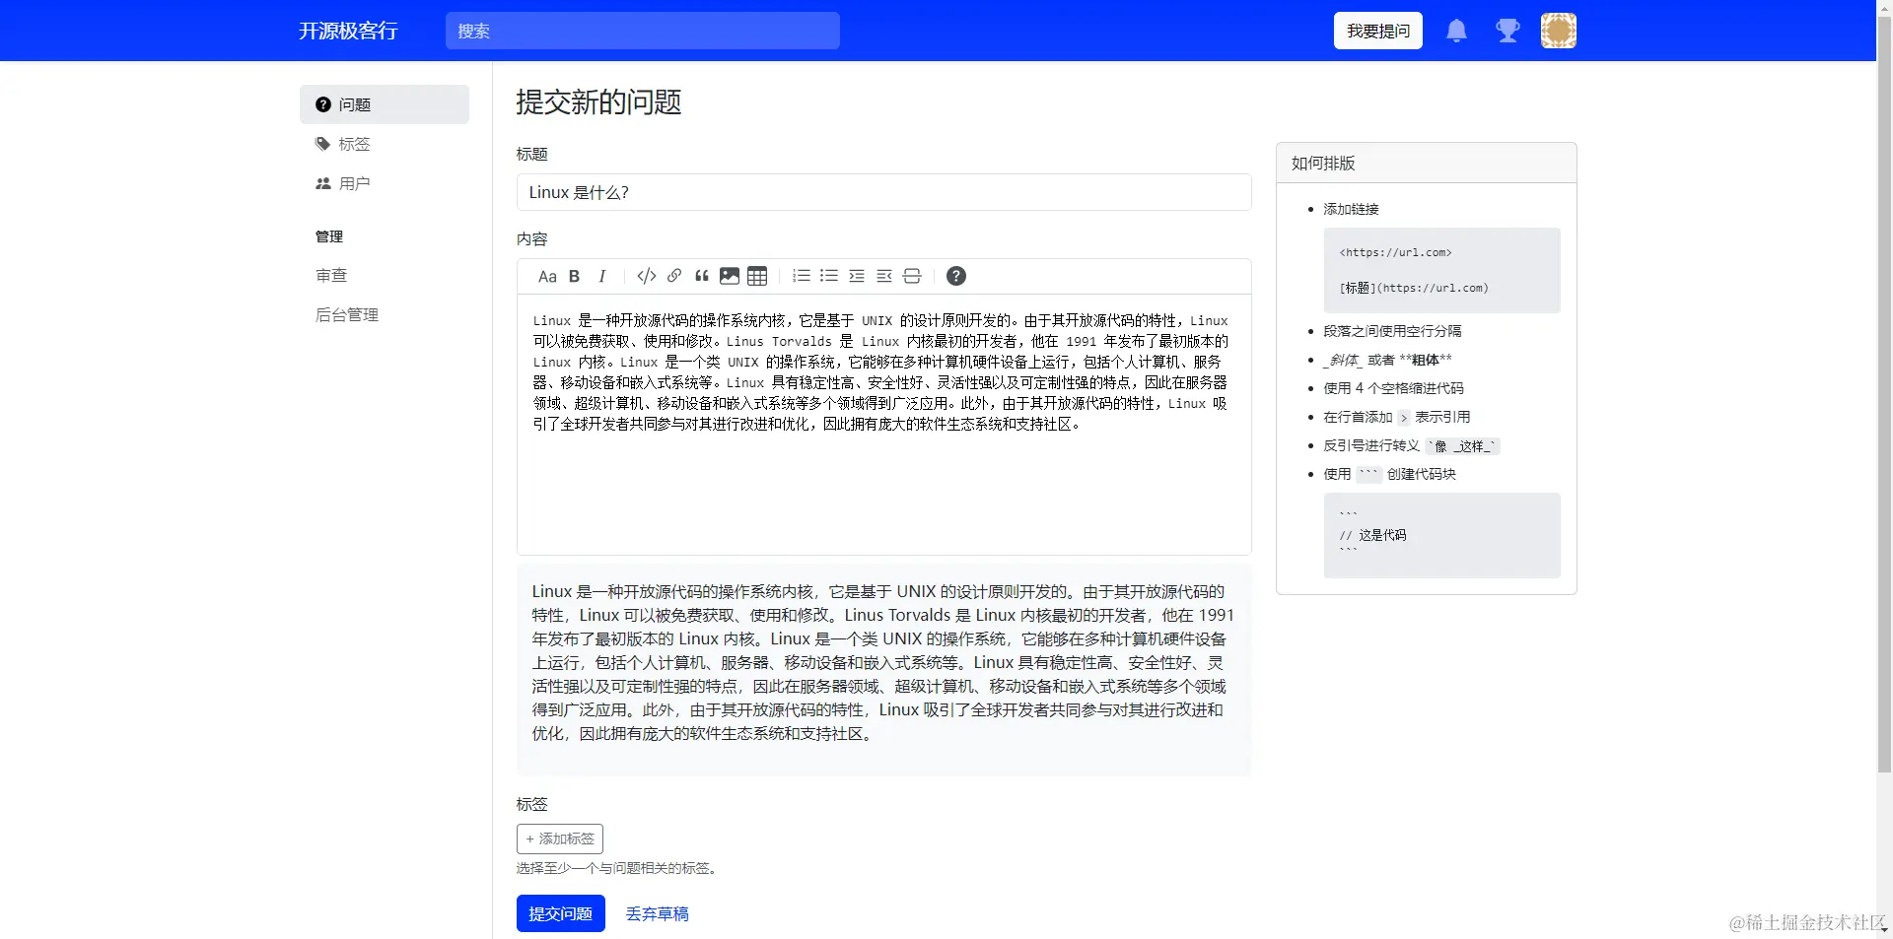The image size is (1893, 939).
Task: Insert a hyperlink via the link icon
Action: click(674, 277)
